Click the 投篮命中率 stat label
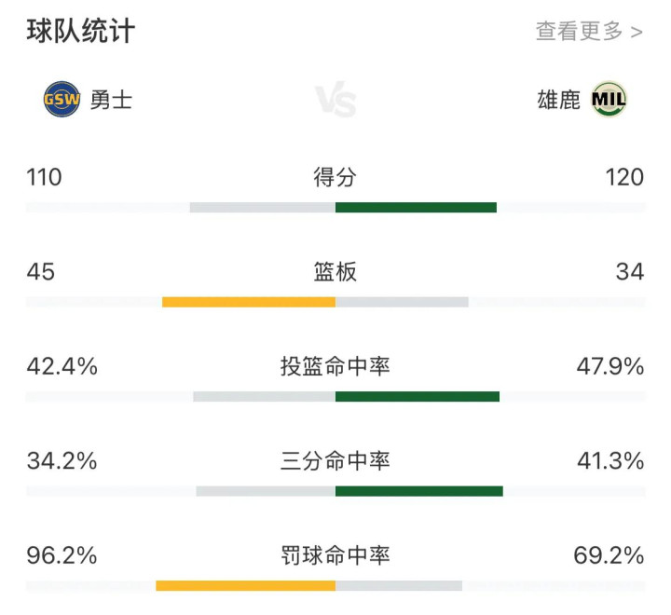Viewport: 671px width, 615px height. coord(335,366)
